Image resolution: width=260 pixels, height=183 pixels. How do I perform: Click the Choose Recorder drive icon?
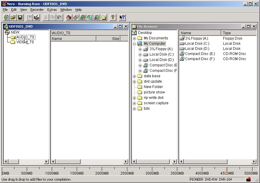point(83,17)
